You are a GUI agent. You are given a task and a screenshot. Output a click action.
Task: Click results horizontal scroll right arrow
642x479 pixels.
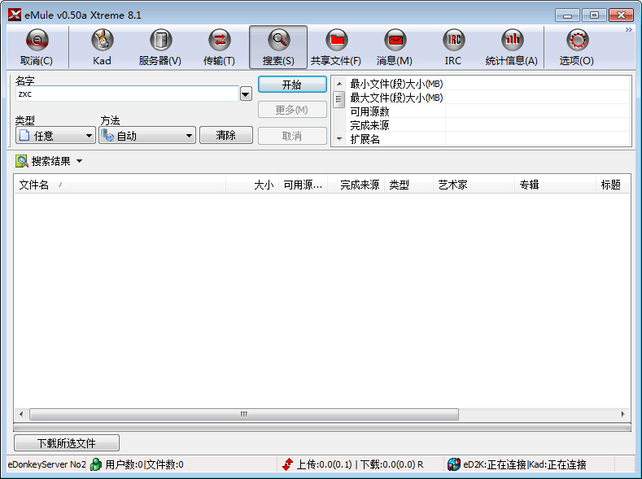pyautogui.click(x=622, y=414)
